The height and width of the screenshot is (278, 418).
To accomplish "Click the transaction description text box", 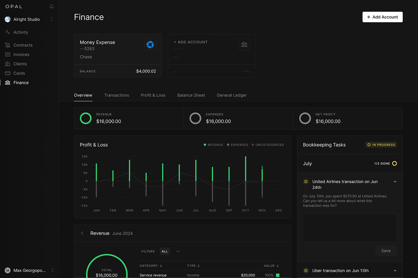I will pos(350,228).
